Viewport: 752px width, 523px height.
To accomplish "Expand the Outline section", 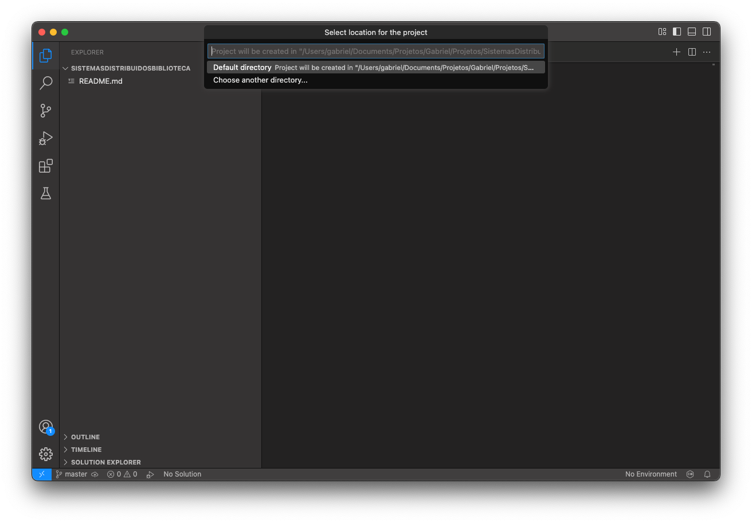I will click(85, 437).
